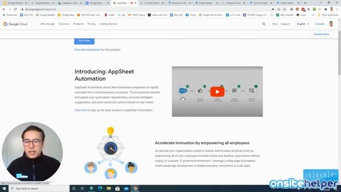Open Mail app from taskbar
The image size is (341, 192).
126,188
